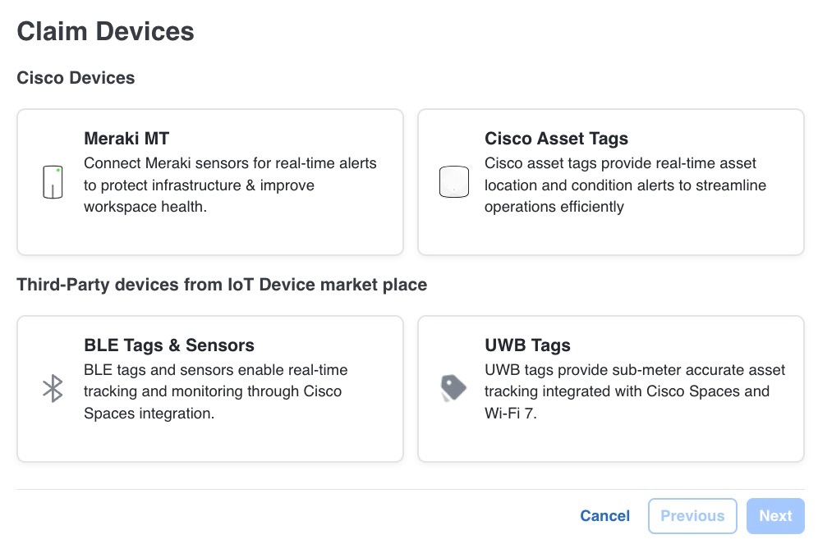Go back with the Previous button
The height and width of the screenshot is (553, 818).
pos(692,516)
